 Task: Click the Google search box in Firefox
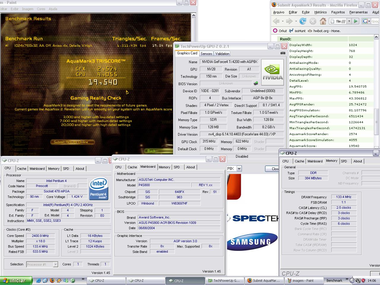375,21
